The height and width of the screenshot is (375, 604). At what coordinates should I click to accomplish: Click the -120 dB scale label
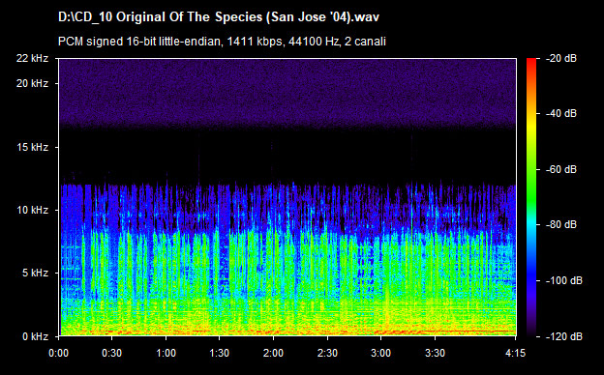tap(564, 336)
